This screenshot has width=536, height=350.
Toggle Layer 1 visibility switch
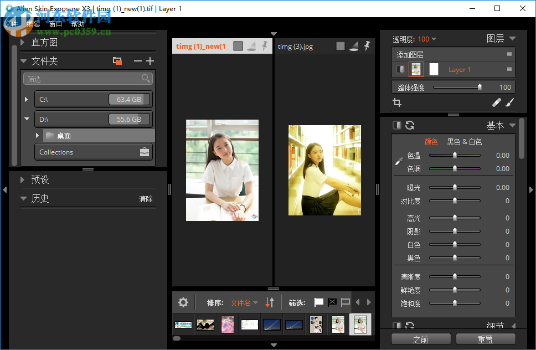[400, 69]
